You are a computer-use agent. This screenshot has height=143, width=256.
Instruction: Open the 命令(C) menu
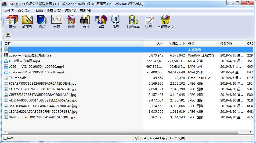pos(23,10)
